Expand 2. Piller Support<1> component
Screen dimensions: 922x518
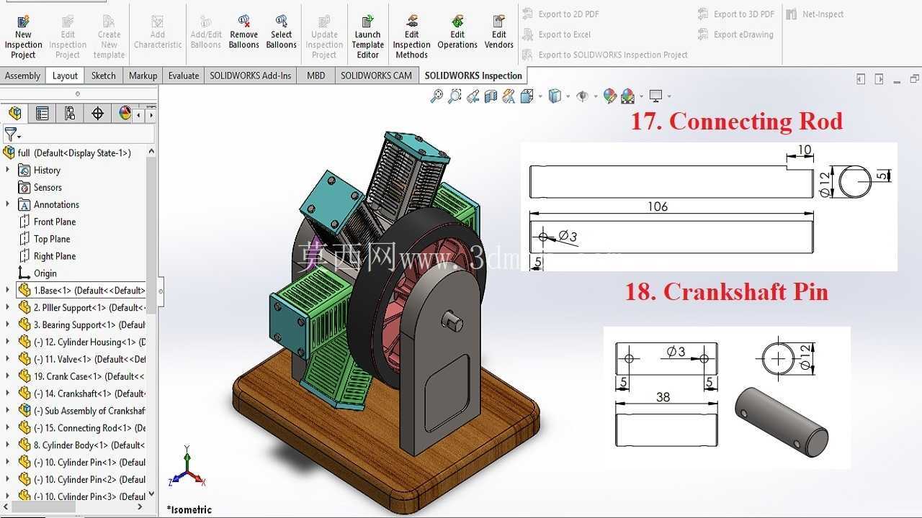coord(8,307)
